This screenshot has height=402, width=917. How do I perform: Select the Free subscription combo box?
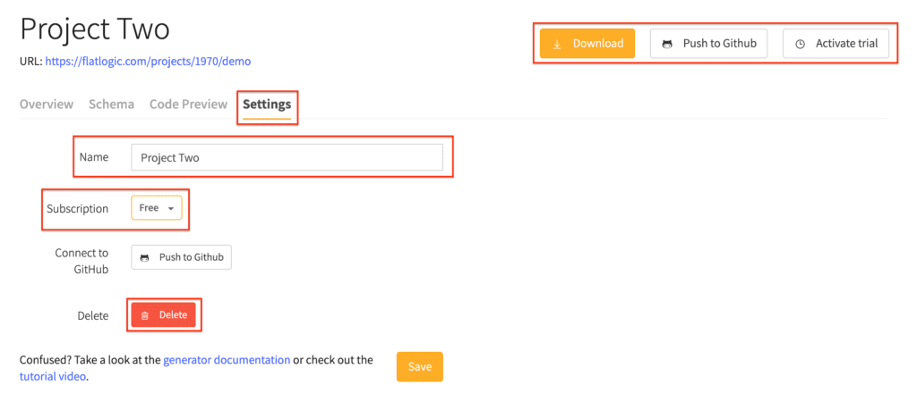click(x=156, y=208)
